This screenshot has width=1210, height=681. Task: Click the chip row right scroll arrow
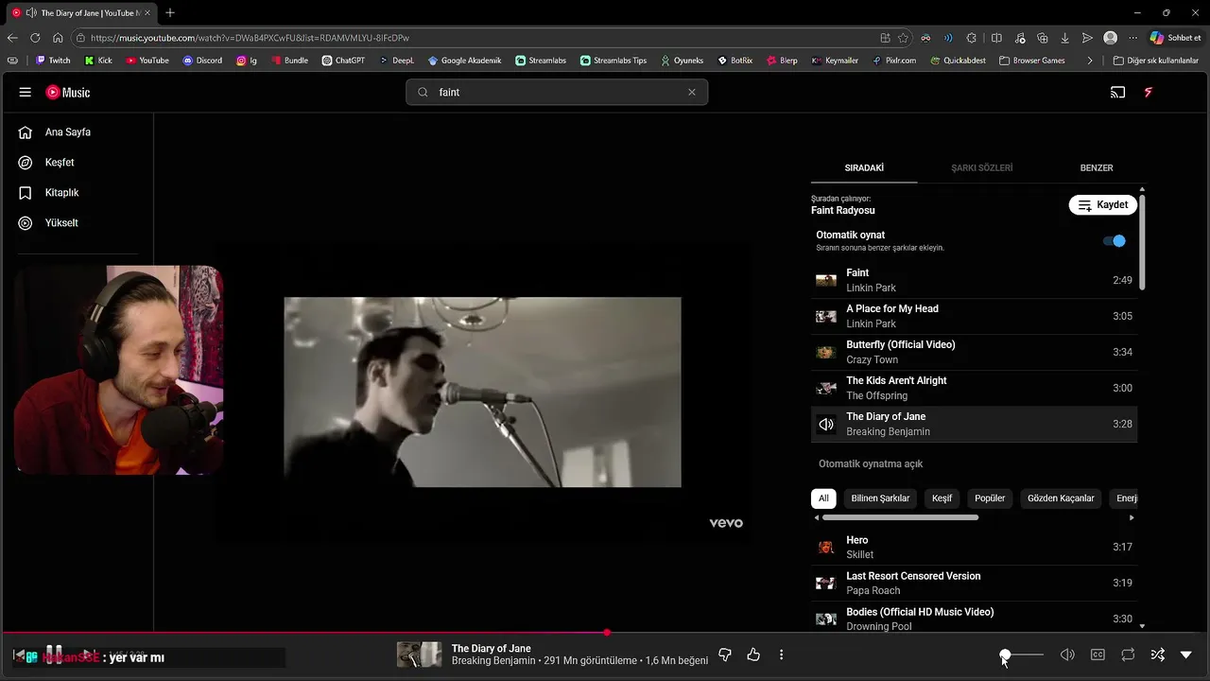coord(1132,517)
